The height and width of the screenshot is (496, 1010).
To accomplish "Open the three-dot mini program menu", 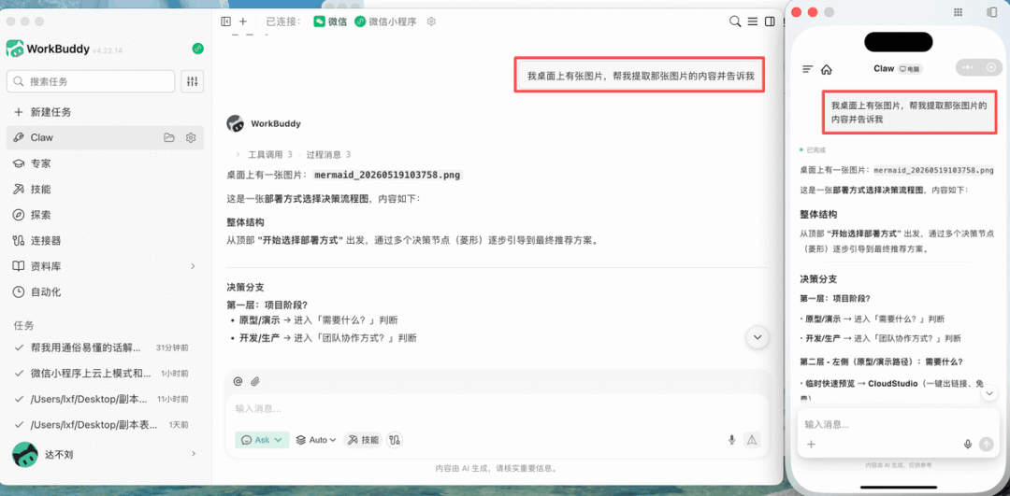I will 967,67.
